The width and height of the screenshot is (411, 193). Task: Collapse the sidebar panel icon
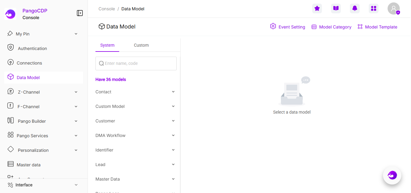pyautogui.click(x=80, y=13)
